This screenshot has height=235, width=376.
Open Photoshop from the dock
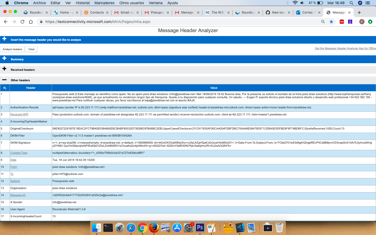coord(200,228)
